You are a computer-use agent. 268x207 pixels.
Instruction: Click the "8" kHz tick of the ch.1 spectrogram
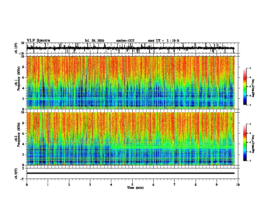pos(23,67)
